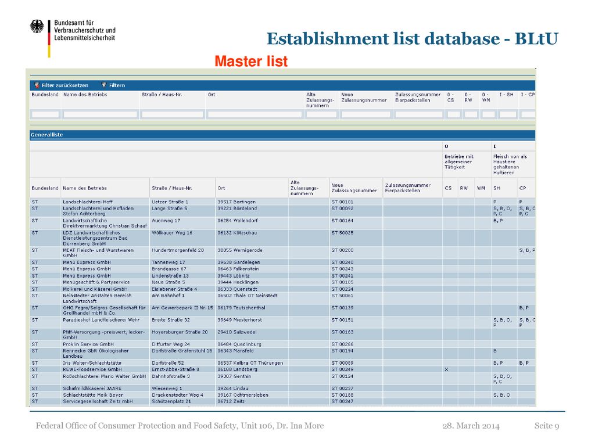Select LDZ Landwirtschaftliches Dienstleistungszentrum Bad Dürrenberg
The height and width of the screenshot is (446, 595).
pos(282,238)
